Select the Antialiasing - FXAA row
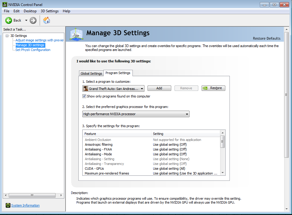 tap(151, 149)
